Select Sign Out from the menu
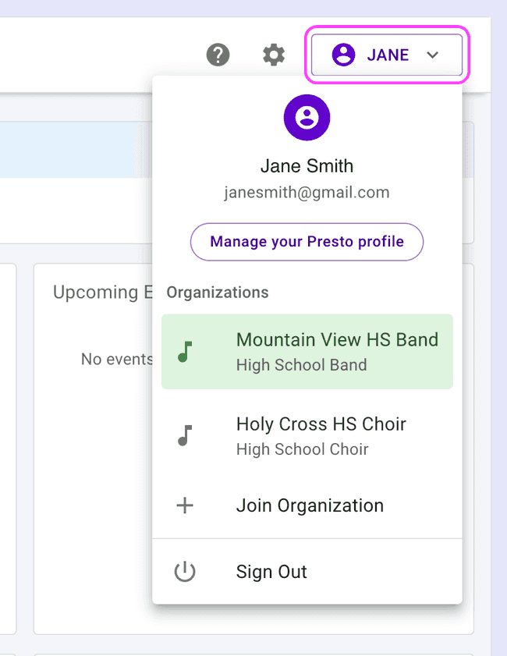This screenshot has height=656, width=507. 271,572
